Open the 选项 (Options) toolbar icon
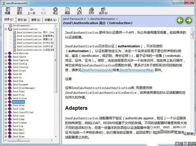The height and width of the screenshot is (146, 196). point(103,11)
